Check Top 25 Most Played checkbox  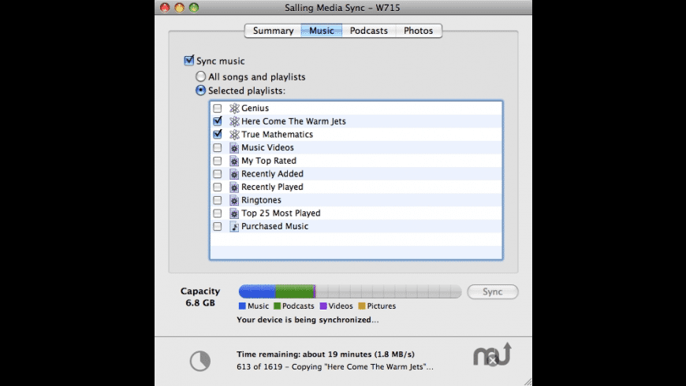(218, 213)
